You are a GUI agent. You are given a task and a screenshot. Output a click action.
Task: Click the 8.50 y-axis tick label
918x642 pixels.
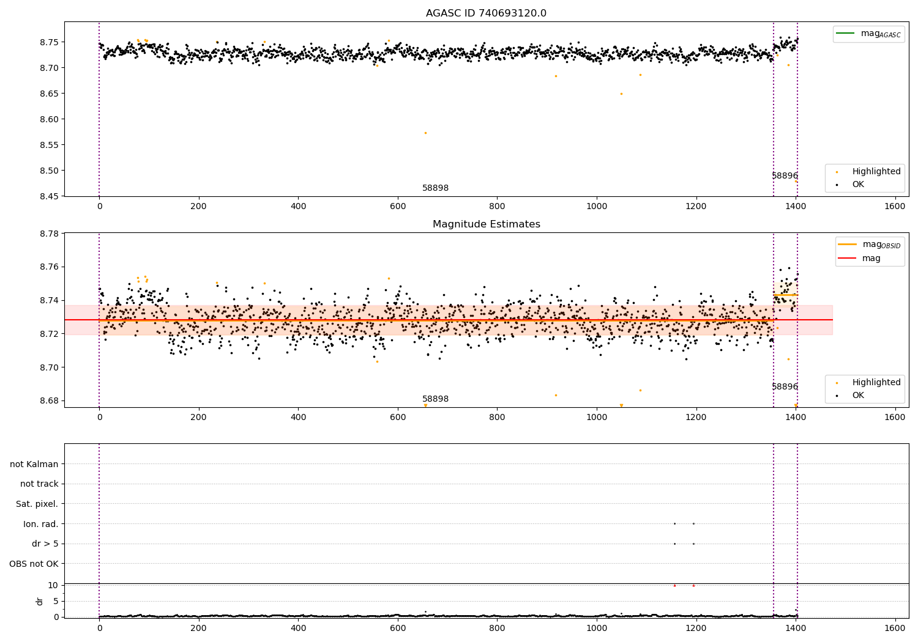[x=48, y=171]
